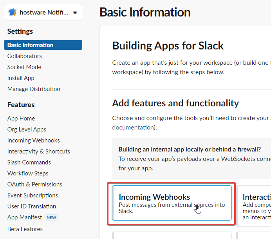Image resolution: width=271 pixels, height=239 pixels.
Task: Click the Incoming Webhooks feature card
Action: 172,203
